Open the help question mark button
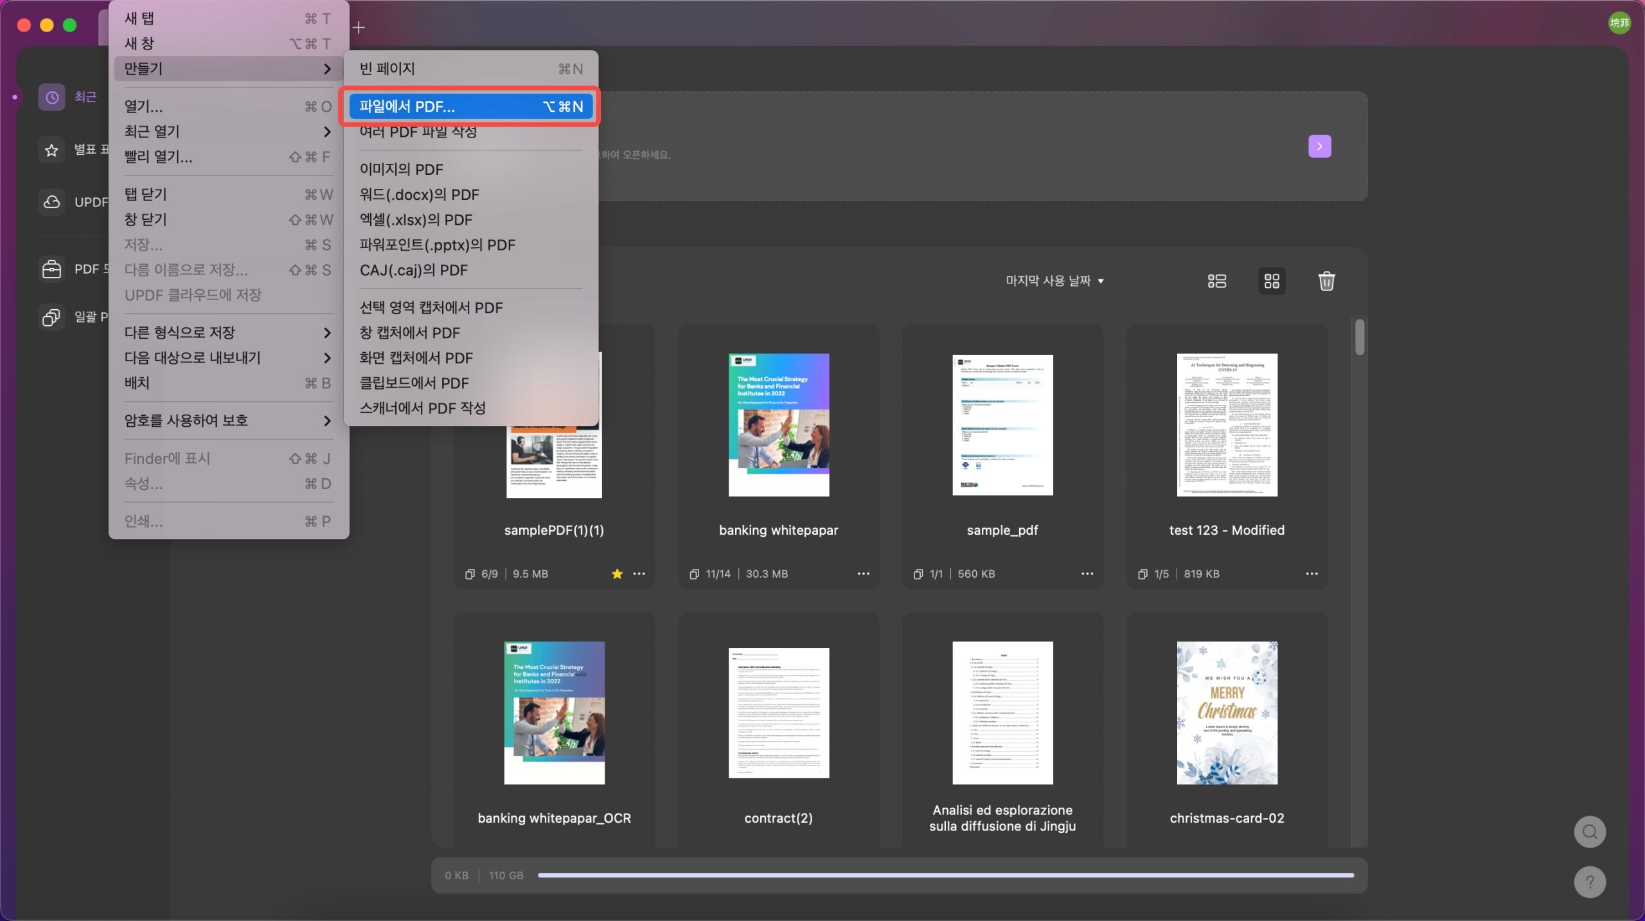Image resolution: width=1645 pixels, height=921 pixels. point(1590,882)
